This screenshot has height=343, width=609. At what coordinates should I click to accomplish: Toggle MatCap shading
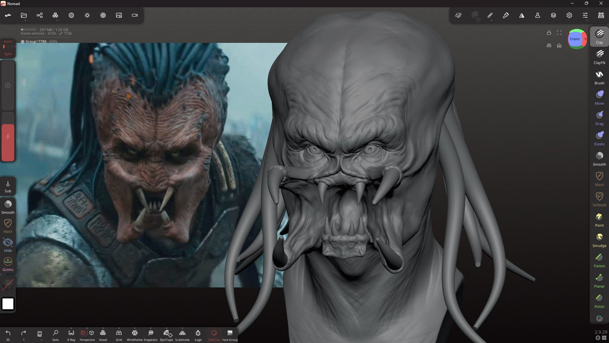tap(214, 335)
